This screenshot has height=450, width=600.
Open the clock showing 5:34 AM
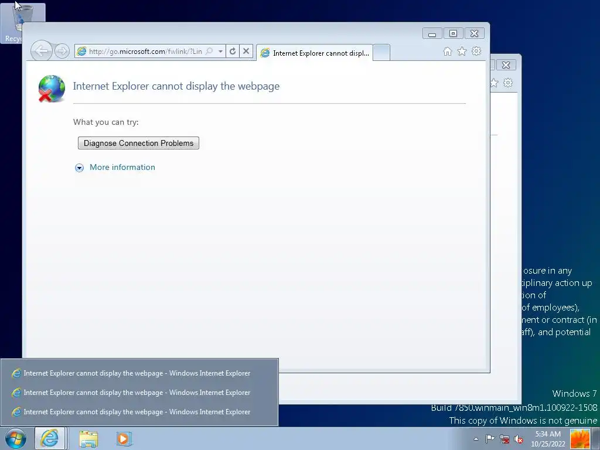[548, 439]
